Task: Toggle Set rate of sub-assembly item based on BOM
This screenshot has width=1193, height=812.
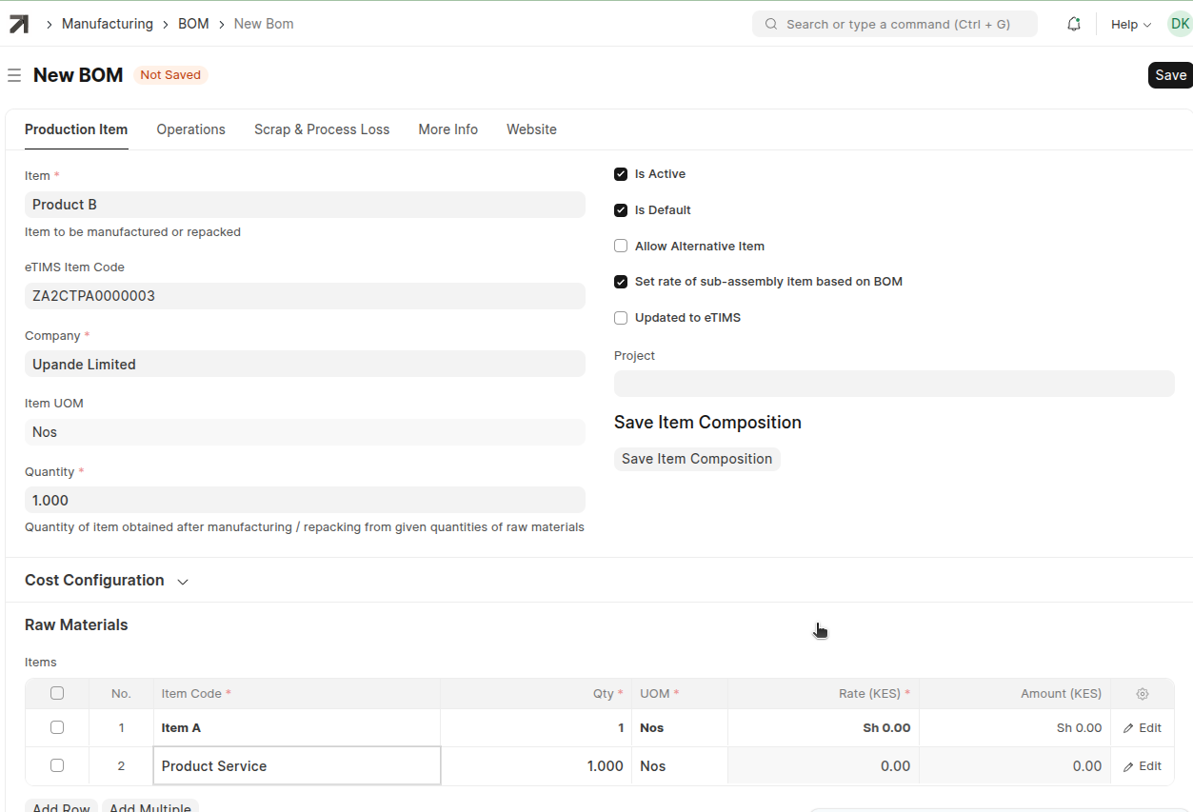Action: [x=621, y=282]
